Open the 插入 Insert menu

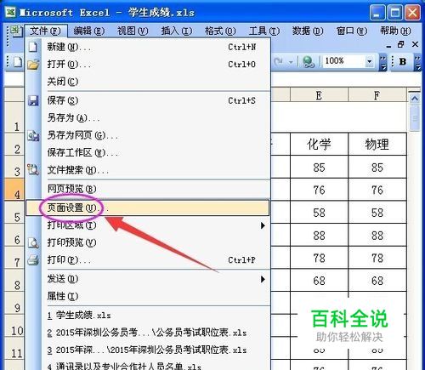[x=177, y=31]
